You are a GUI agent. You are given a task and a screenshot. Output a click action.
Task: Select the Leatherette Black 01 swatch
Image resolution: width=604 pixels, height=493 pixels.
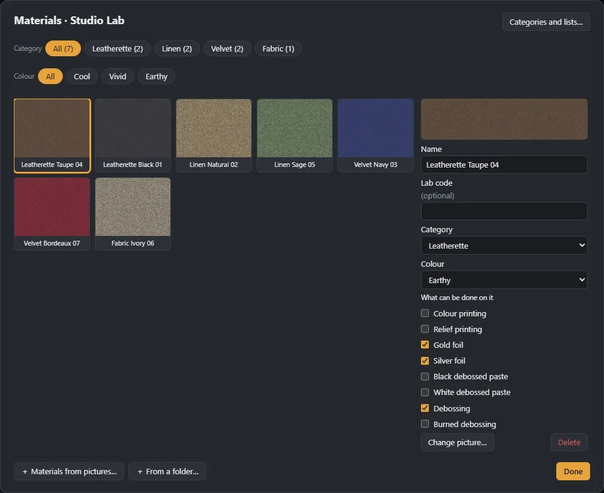tap(133, 135)
